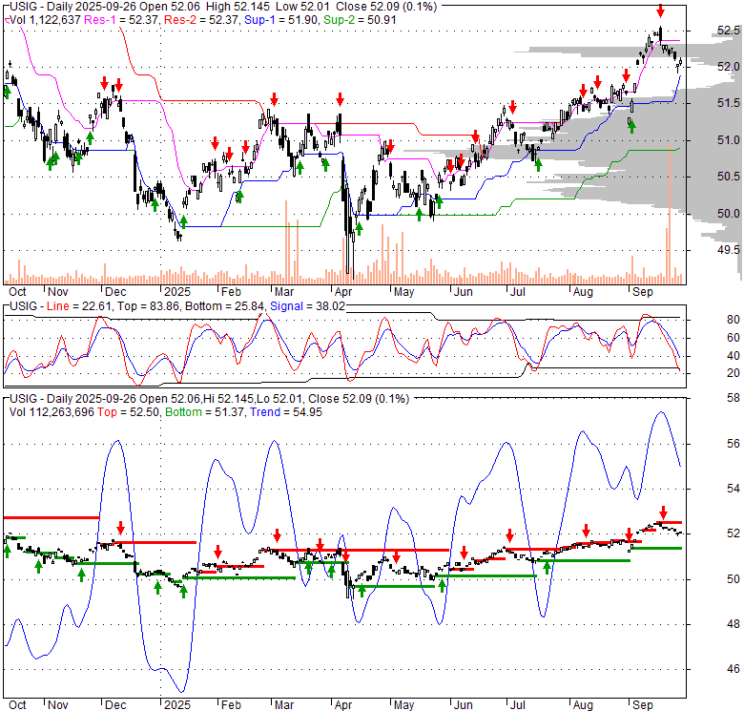Click 'Line = 22.61' in the oscillator legend
Image resolution: width=744 pixels, height=711 pixels.
click(79, 306)
